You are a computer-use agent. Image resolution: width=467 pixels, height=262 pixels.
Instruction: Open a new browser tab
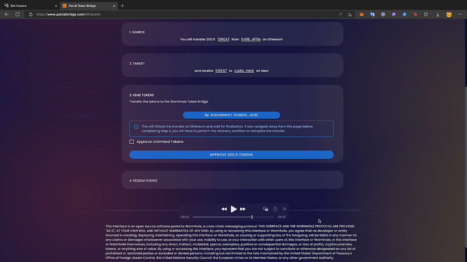coord(122,5)
